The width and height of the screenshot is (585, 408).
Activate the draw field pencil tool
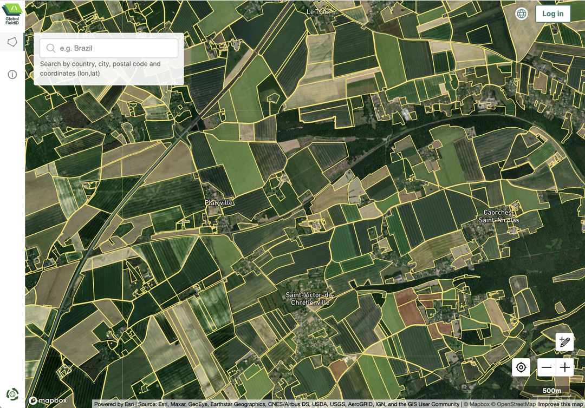pyautogui.click(x=564, y=341)
